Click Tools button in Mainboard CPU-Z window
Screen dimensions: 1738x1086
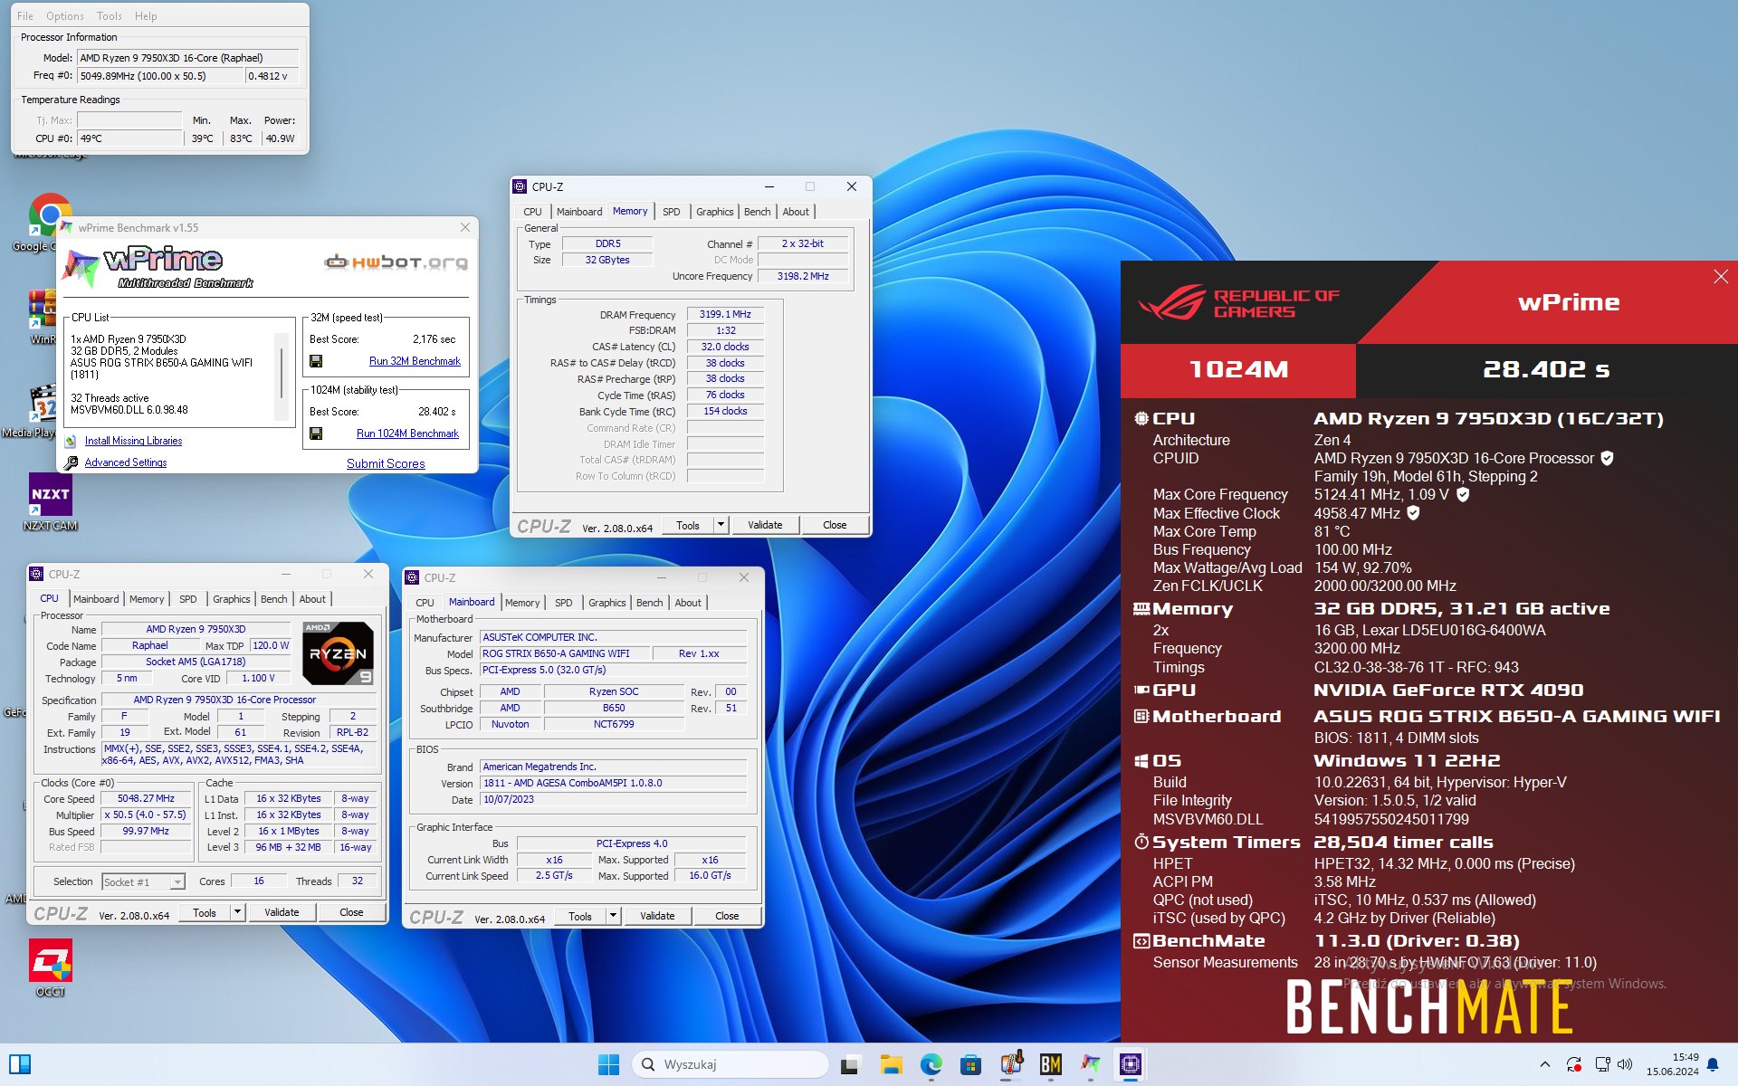[580, 916]
